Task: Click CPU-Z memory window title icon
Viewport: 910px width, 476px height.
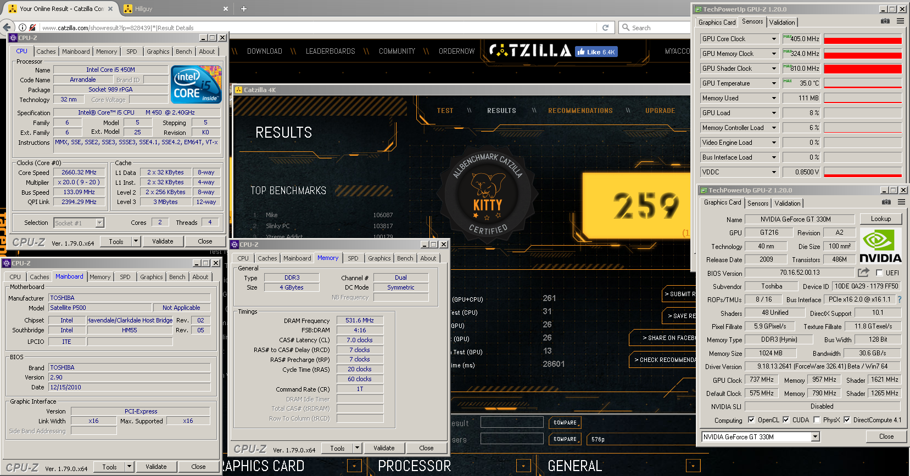Action: (x=235, y=245)
